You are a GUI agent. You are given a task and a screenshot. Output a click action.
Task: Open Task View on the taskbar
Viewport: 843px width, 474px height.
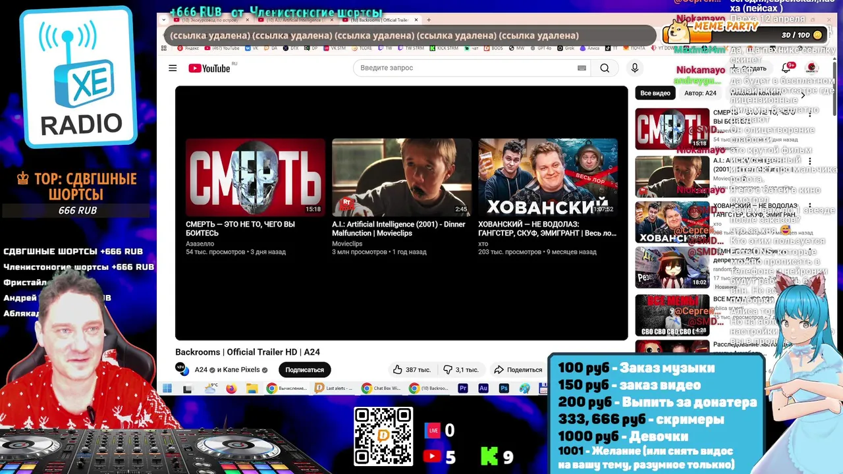tap(188, 388)
